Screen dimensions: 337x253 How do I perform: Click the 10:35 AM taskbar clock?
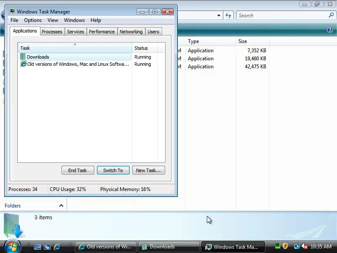pyautogui.click(x=321, y=247)
